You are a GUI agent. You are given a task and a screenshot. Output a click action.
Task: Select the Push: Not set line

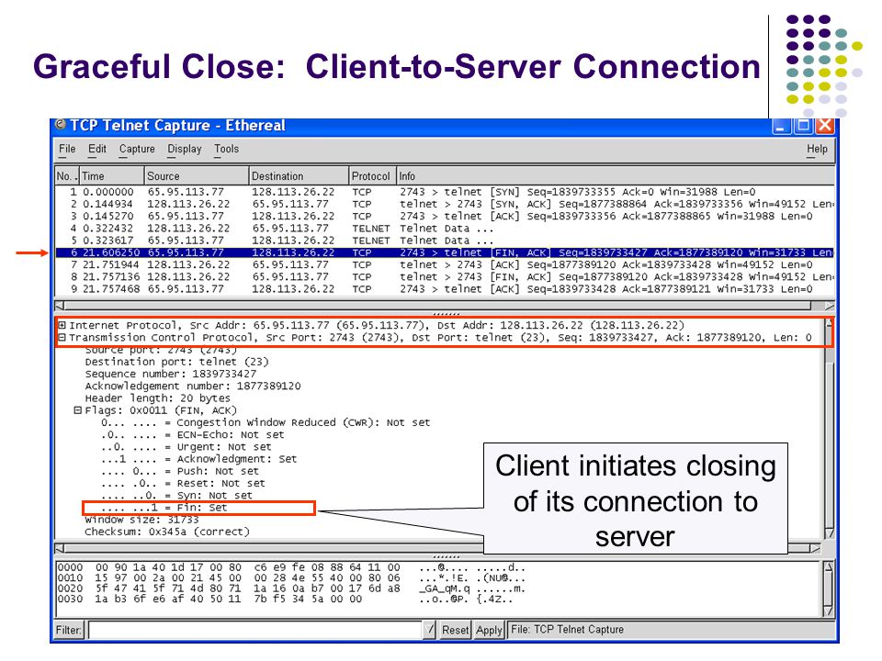click(180, 472)
